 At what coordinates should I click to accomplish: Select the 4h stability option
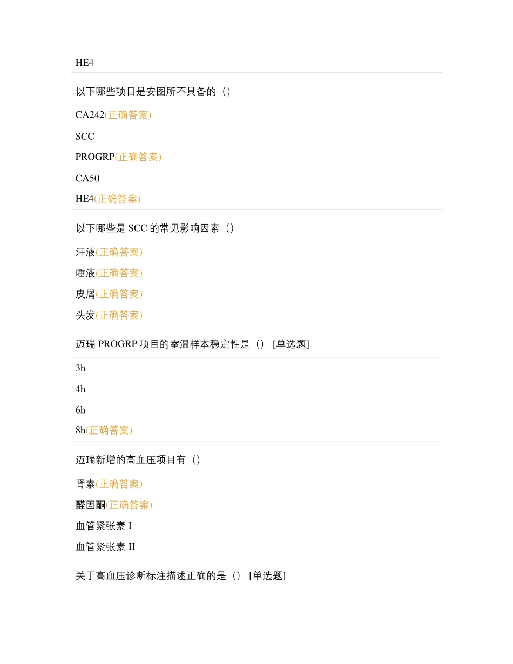click(x=80, y=389)
